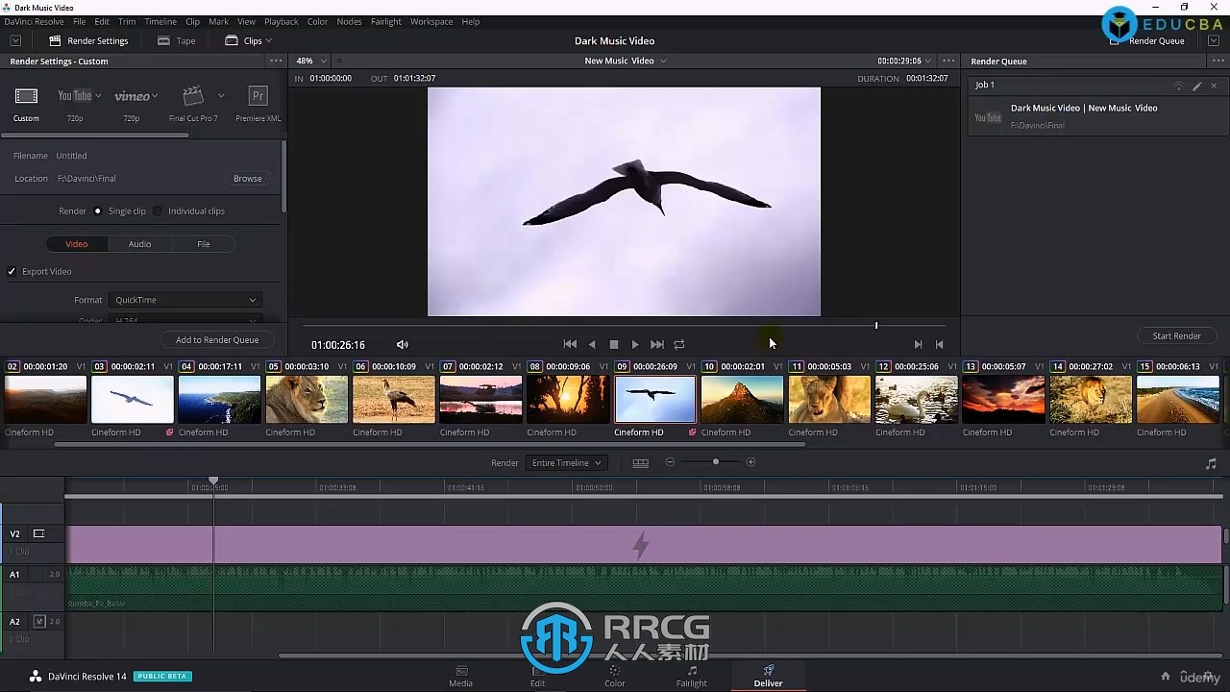The image size is (1230, 692).
Task: Open the New Music Video timeline dropdown
Action: [625, 61]
